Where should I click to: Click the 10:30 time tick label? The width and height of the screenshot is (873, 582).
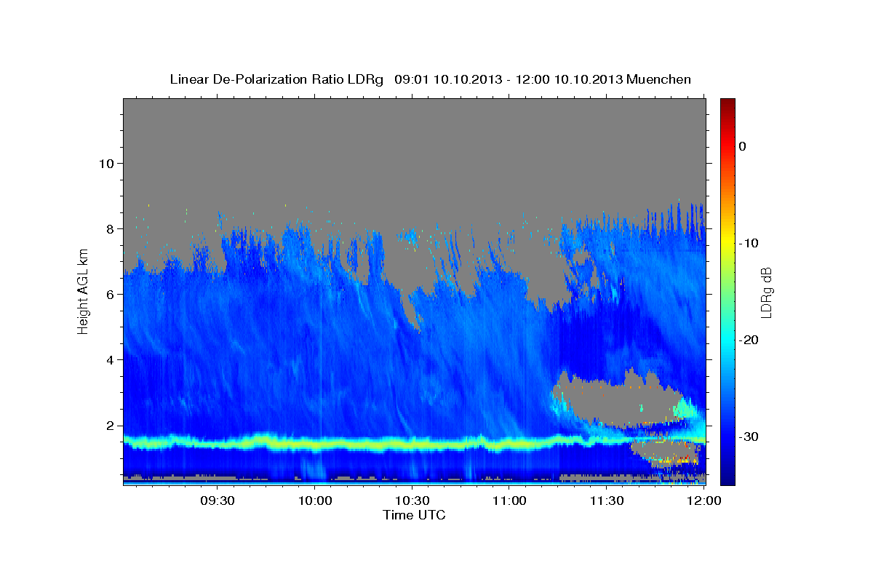pyautogui.click(x=412, y=501)
